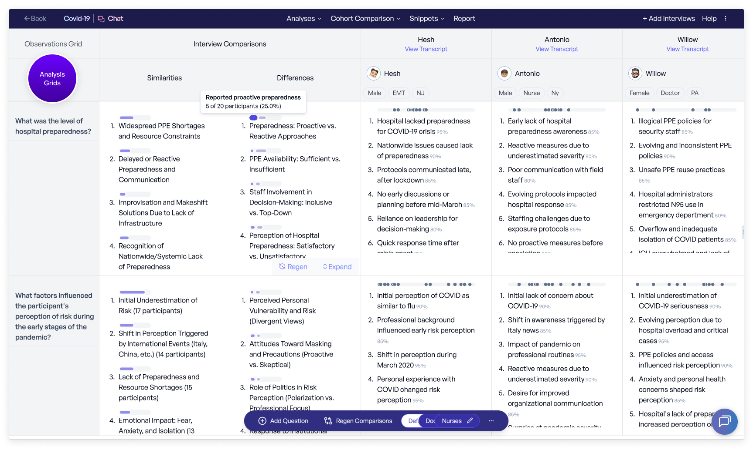
Task: Open the Report menu item
Action: [x=464, y=18]
